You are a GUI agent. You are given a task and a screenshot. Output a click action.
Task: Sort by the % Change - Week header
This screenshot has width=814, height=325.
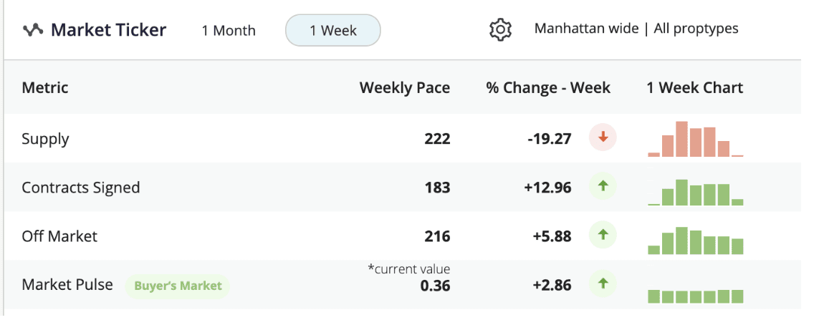coord(548,88)
